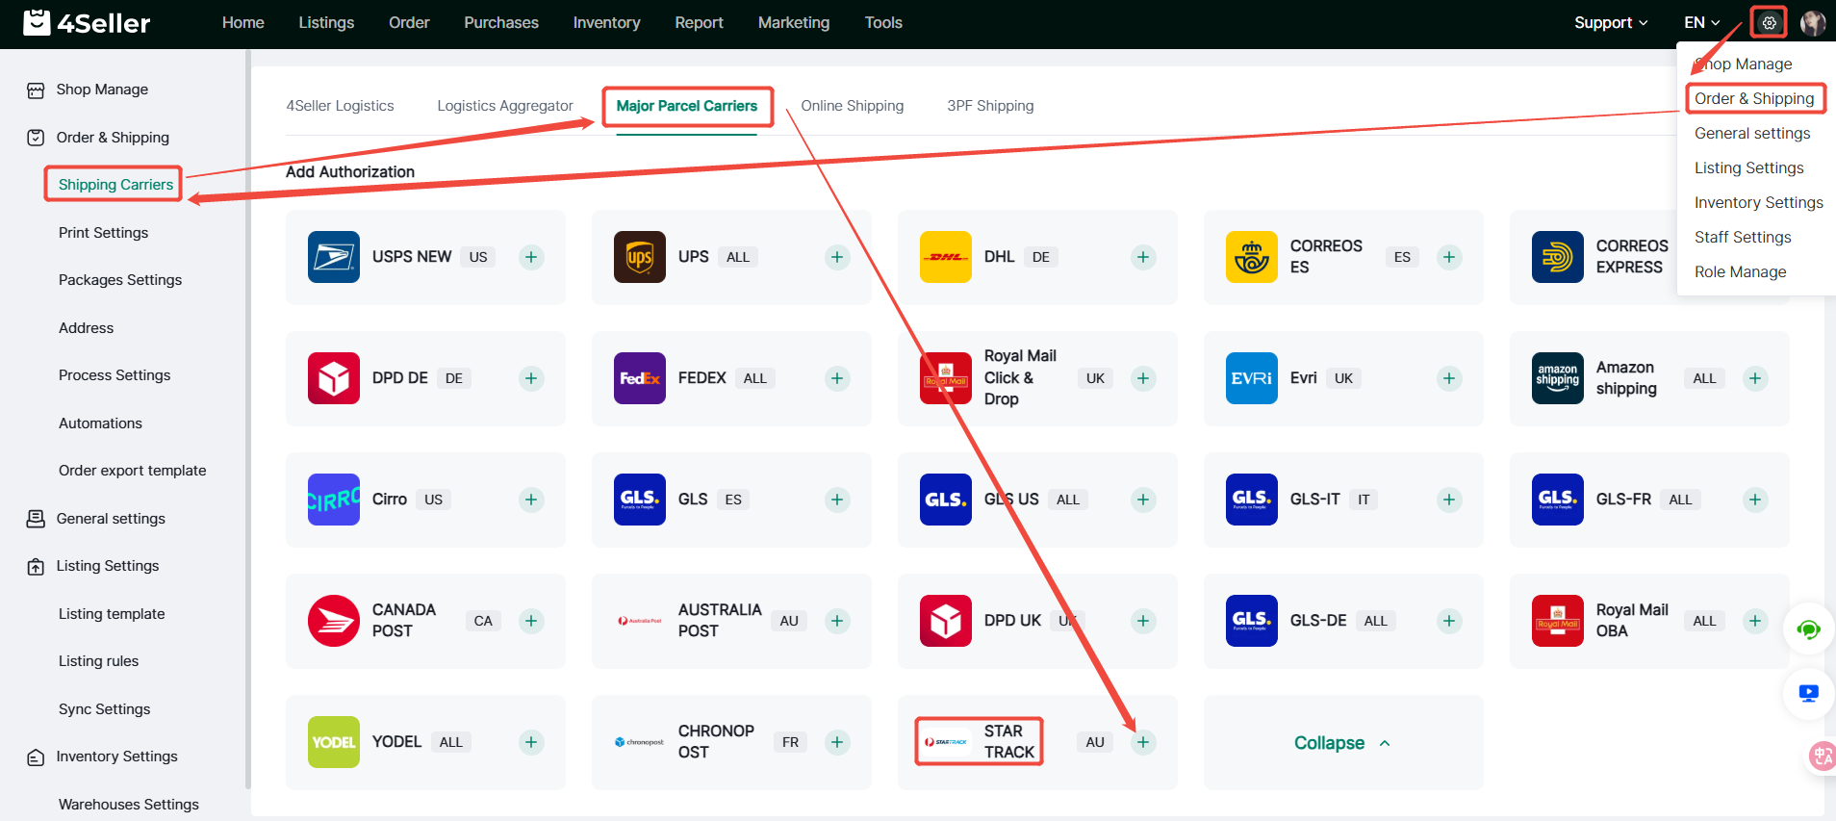Click plus on CHRONOPOST FR card

837,742
